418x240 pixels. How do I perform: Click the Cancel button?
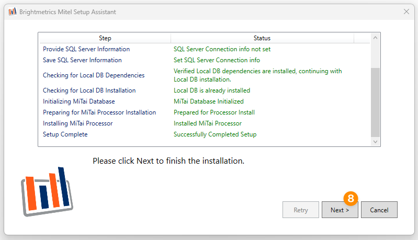tap(379, 210)
